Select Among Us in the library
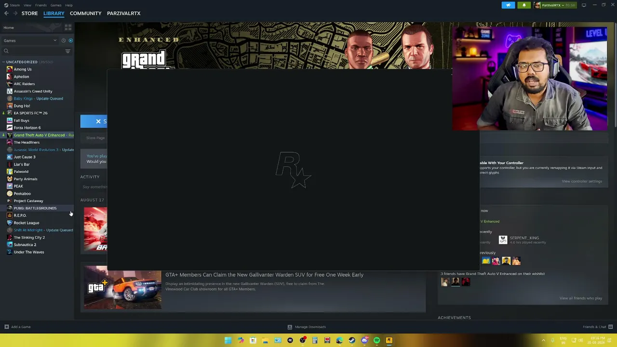The width and height of the screenshot is (617, 347). click(23, 69)
